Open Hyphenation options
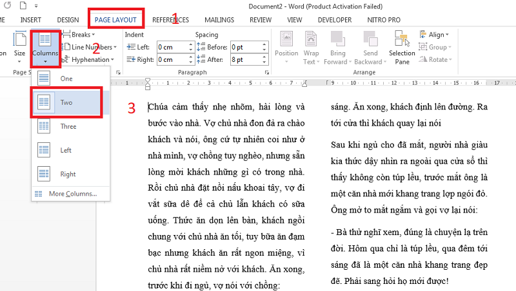This screenshot has height=291, width=516. click(88, 59)
